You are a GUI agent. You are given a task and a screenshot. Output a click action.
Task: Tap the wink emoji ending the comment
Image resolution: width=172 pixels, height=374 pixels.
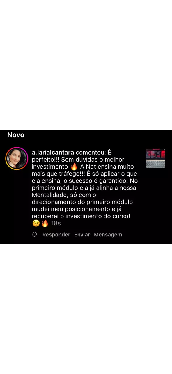pos(36,224)
